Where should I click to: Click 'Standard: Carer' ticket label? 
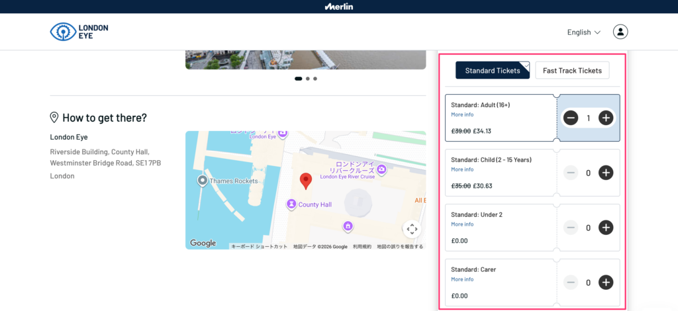pos(473,269)
